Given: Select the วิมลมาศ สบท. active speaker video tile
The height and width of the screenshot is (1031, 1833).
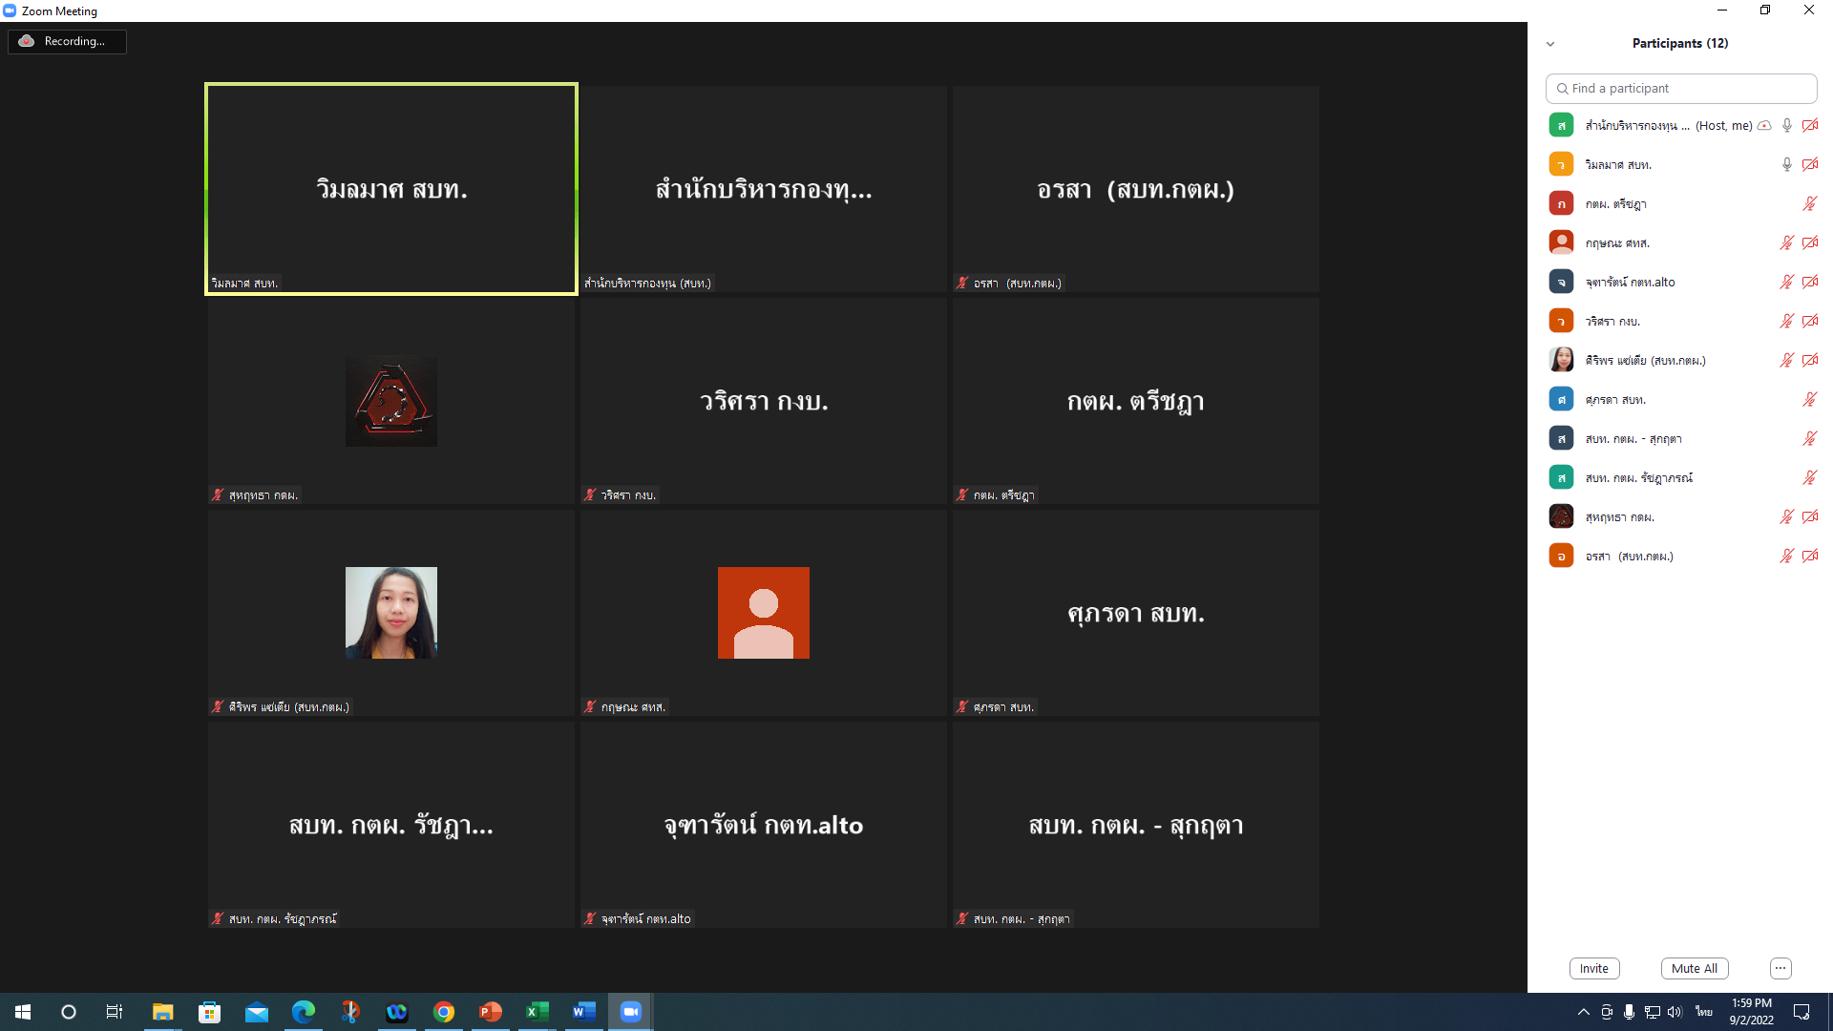Looking at the screenshot, I should [391, 189].
